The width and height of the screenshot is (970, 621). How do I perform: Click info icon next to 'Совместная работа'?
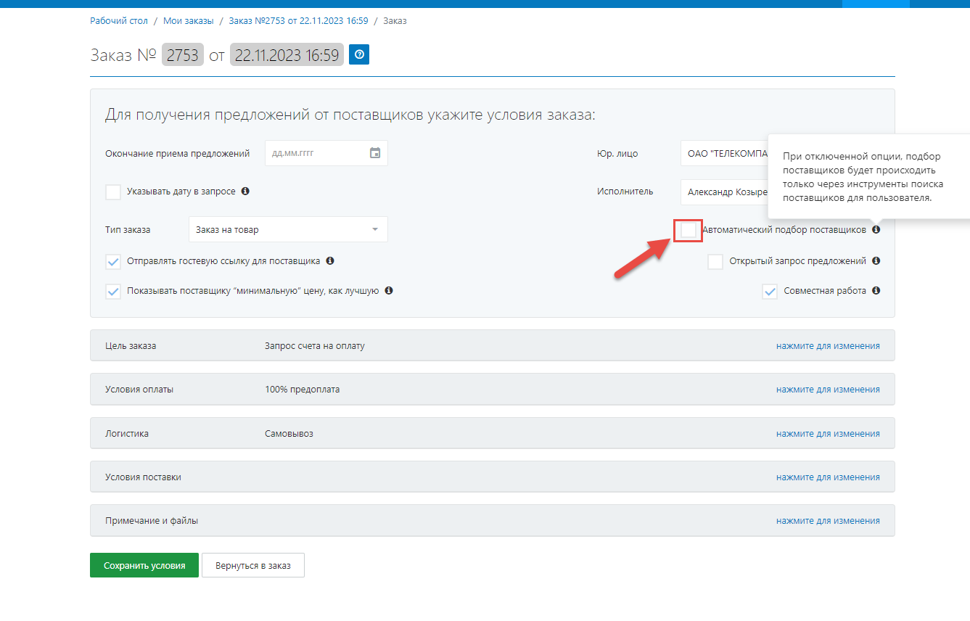[x=876, y=291]
